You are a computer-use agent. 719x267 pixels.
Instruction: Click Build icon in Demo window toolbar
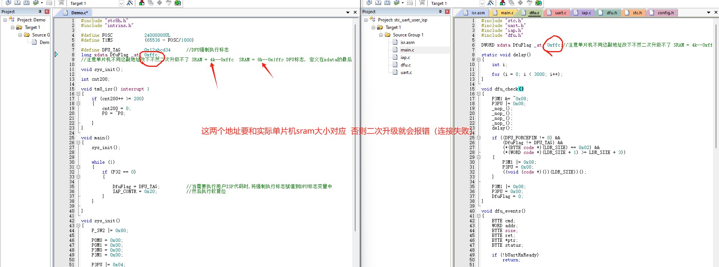coord(17,3)
